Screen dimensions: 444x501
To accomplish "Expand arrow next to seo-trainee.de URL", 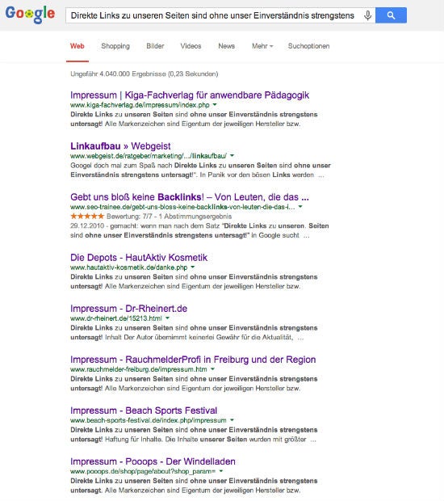I will (300, 206).
